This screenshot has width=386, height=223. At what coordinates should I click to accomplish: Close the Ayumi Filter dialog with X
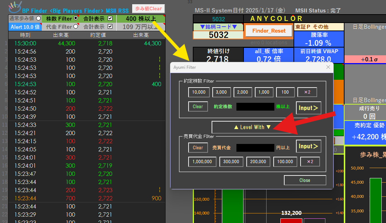pyautogui.click(x=328, y=67)
